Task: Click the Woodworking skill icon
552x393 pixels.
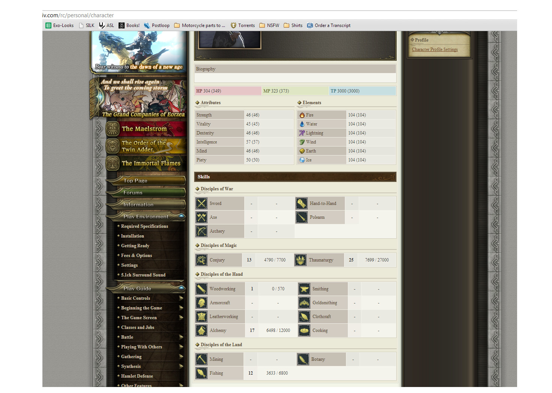Action: [x=202, y=289]
